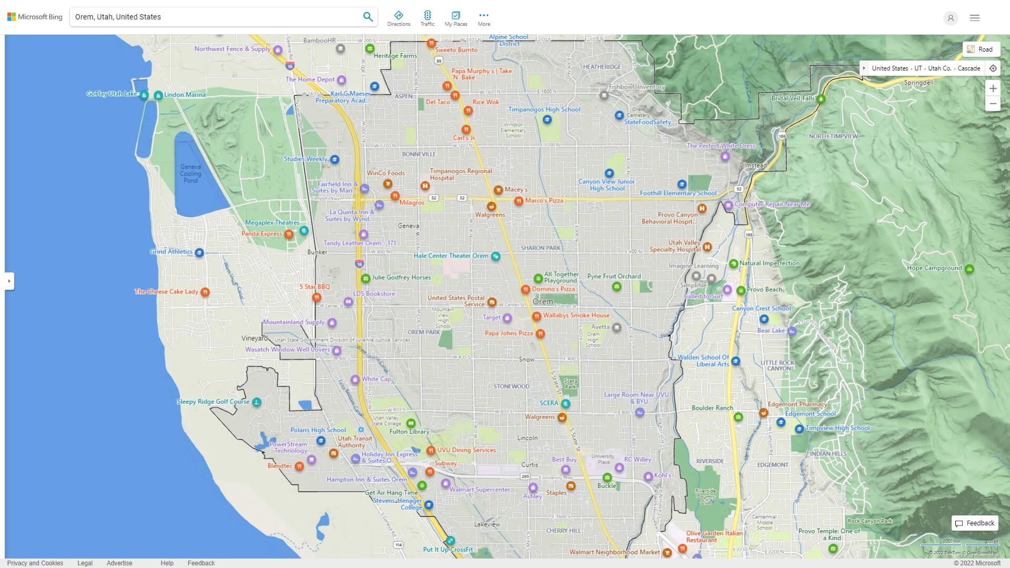
Task: Open the Road map style selector
Action: pyautogui.click(x=981, y=49)
